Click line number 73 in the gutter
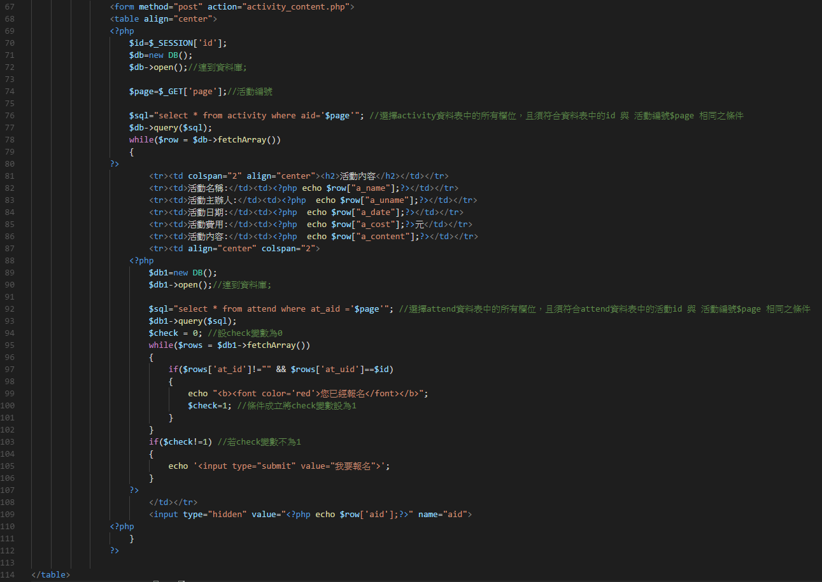822x582 pixels. click(x=10, y=79)
